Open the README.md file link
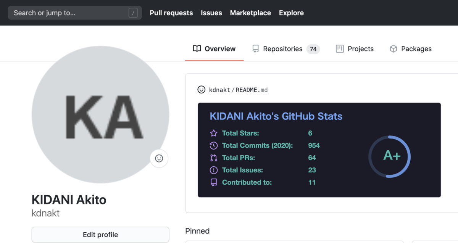 (x=252, y=90)
